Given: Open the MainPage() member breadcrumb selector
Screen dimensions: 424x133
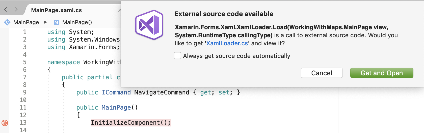Looking at the screenshot, I should 77,22.
